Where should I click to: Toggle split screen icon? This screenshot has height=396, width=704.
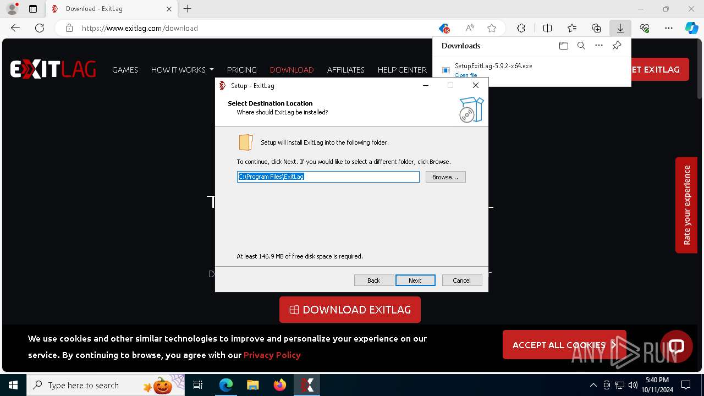click(x=547, y=28)
